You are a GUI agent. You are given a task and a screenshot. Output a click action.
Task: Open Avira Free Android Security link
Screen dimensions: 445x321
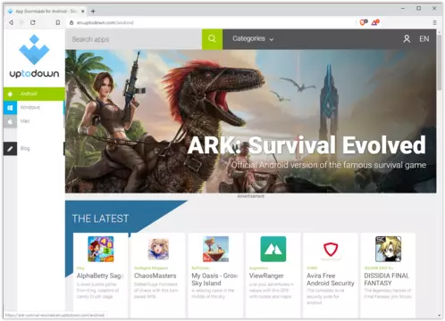point(331,279)
